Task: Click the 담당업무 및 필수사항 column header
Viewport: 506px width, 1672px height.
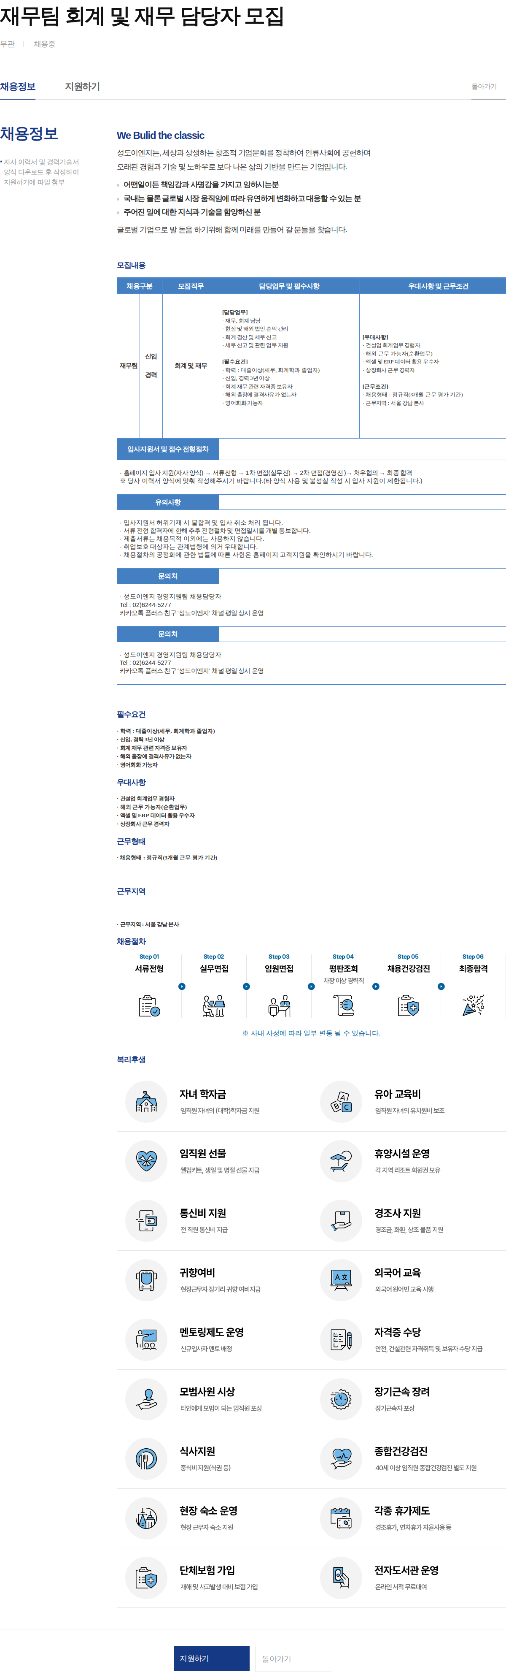Action: pyautogui.click(x=289, y=286)
